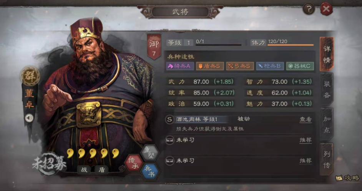Click 推荐 link for first unlearned skill
Screen dimensions: 362x191
click(306, 140)
